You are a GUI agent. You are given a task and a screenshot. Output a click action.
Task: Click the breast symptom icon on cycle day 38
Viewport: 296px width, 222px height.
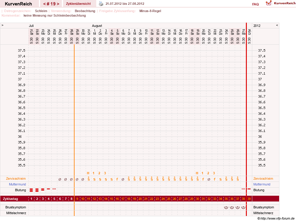click(243, 207)
